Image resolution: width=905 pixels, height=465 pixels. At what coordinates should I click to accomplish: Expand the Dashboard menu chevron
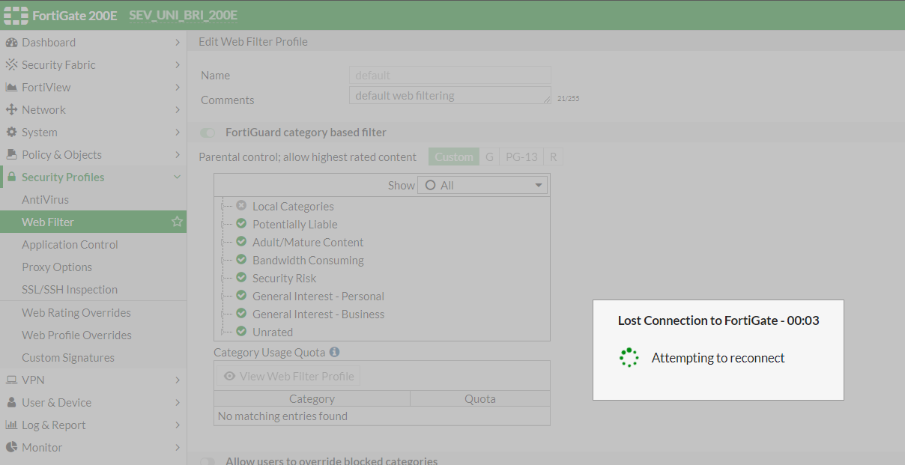(x=178, y=43)
